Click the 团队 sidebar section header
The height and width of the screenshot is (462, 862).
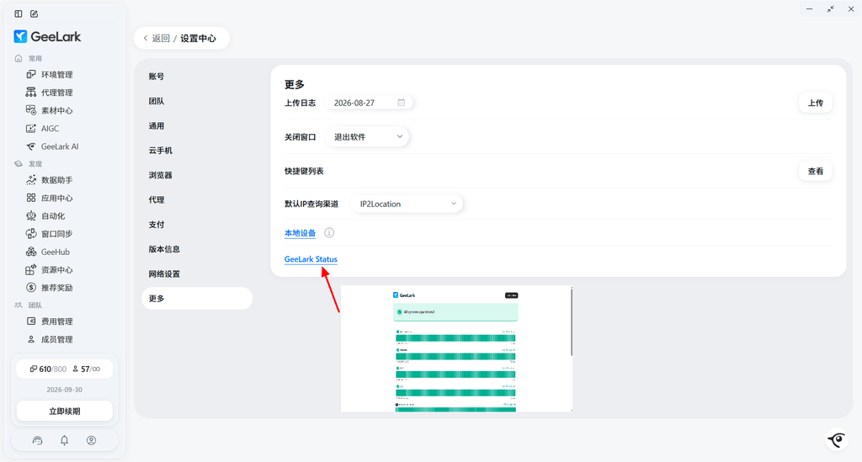click(29, 305)
